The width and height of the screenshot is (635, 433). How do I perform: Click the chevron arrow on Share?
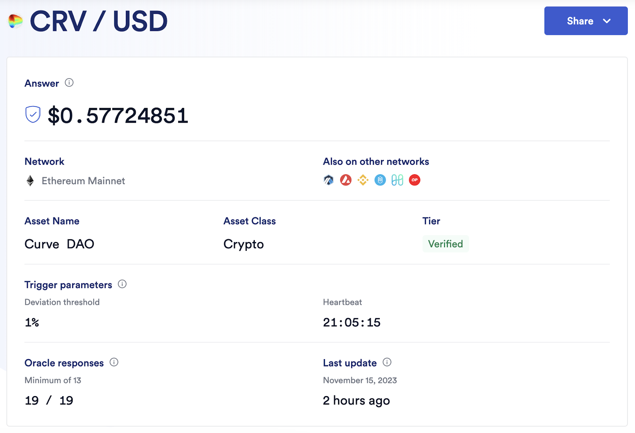[607, 21]
